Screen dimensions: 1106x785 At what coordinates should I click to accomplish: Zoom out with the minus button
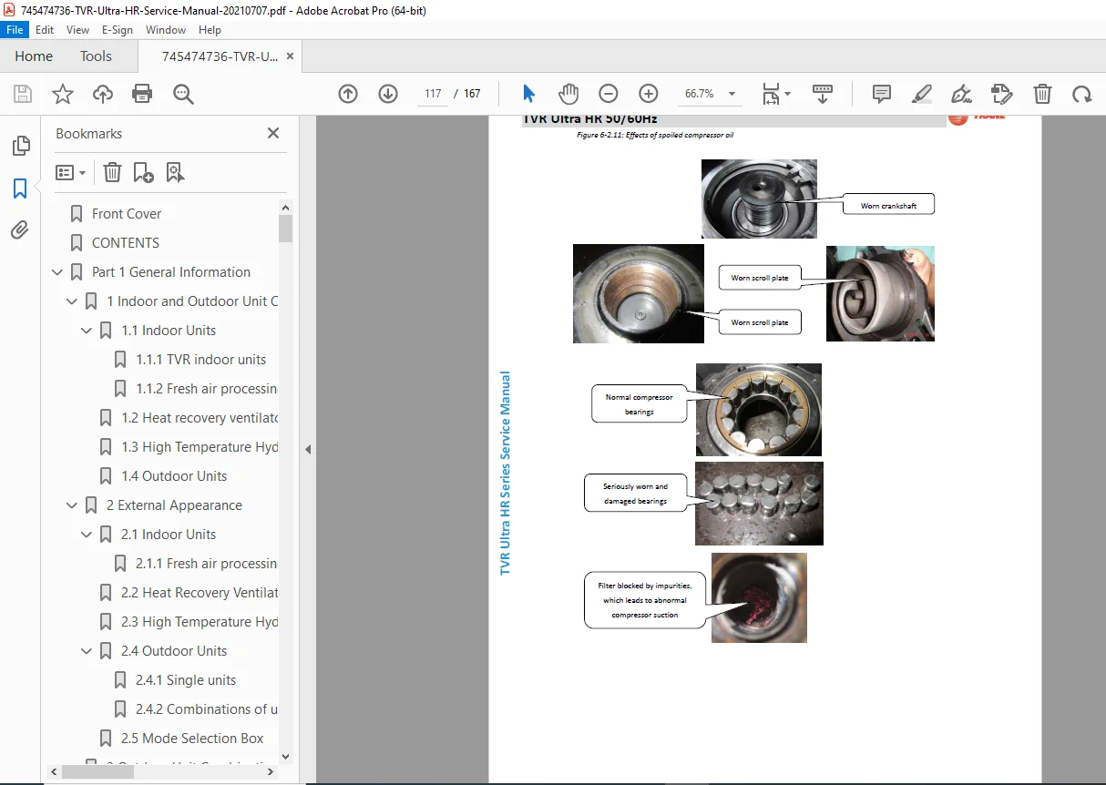pyautogui.click(x=609, y=94)
